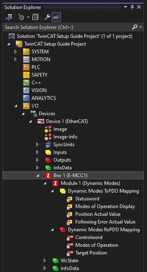Image resolution: width=147 pixels, height=272 pixels.
Task: Click the SYSTEM gear icon
Action: click(x=26, y=52)
